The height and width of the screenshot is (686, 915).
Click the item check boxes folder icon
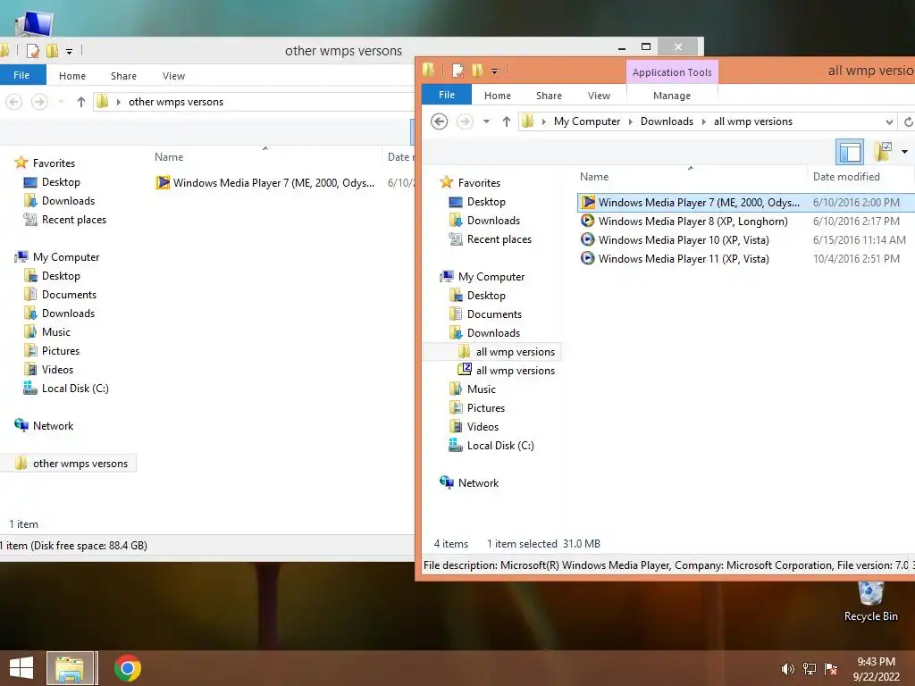click(x=883, y=152)
